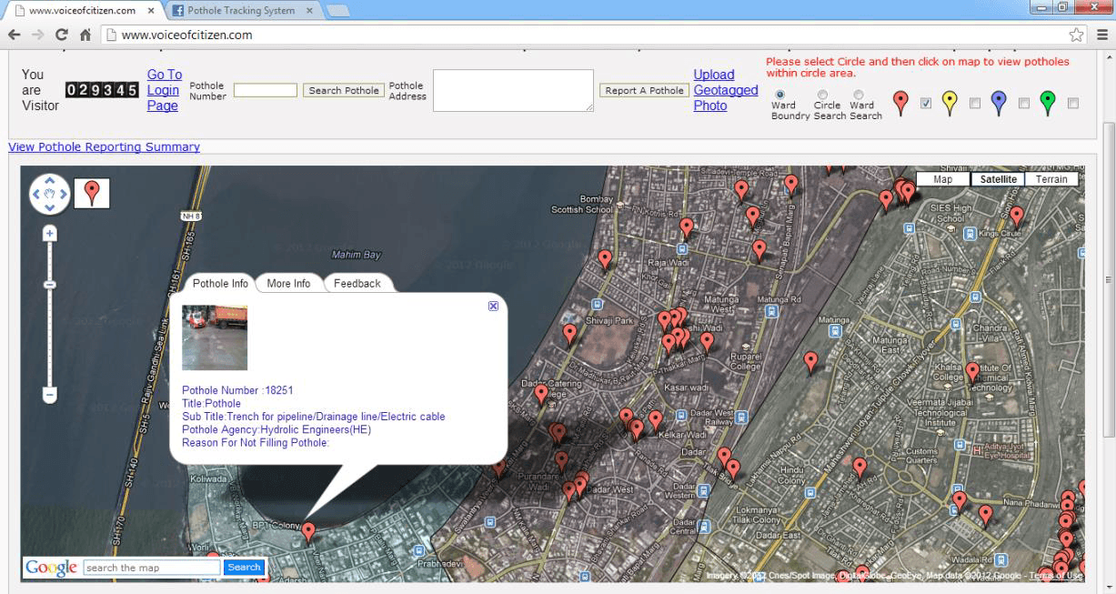Click pothole marker near Dadar Catering College
1116x594 pixels.
pyautogui.click(x=541, y=394)
